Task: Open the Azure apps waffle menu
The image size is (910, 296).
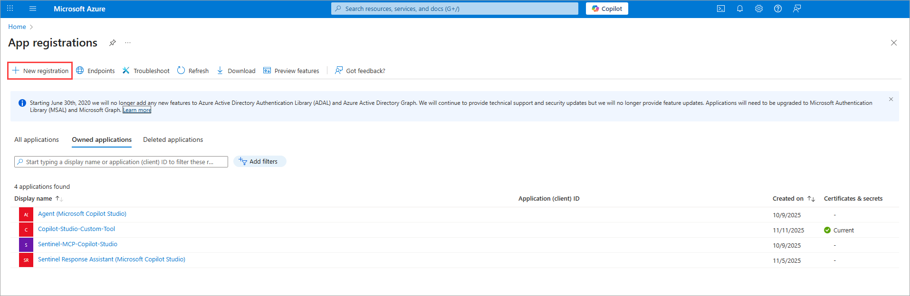Action: [x=10, y=9]
